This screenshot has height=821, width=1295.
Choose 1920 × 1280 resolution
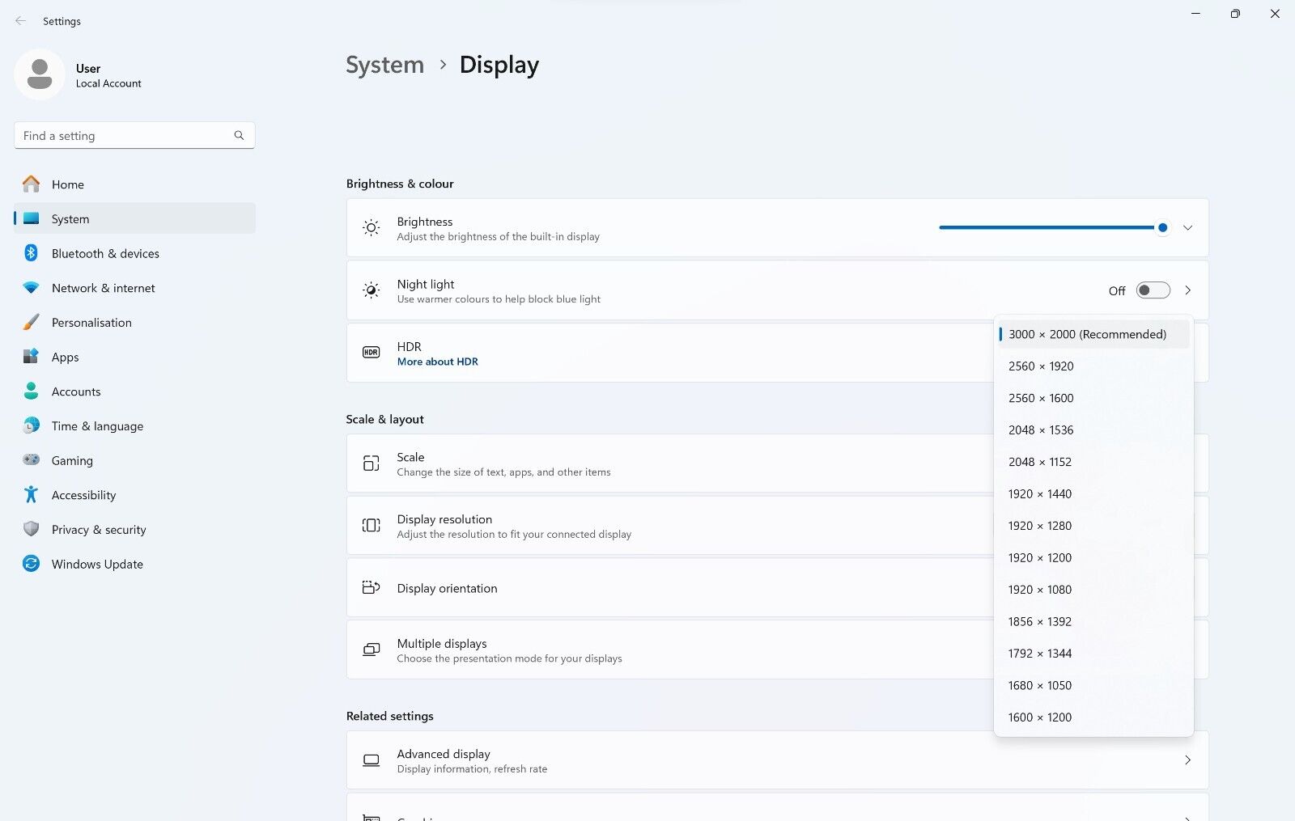1093,526
